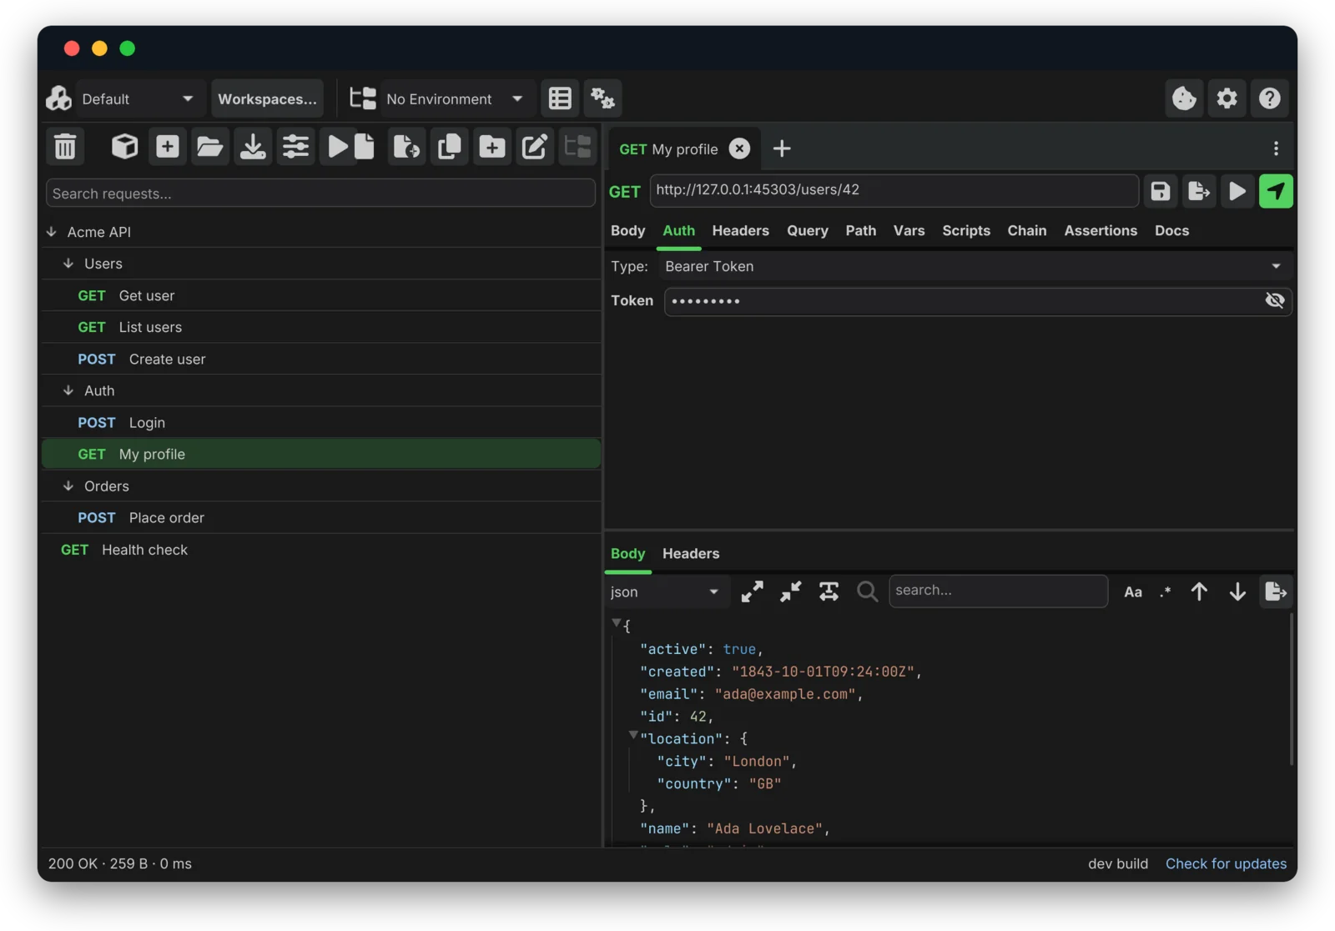This screenshot has width=1335, height=931.
Task: Click the Search requests field
Action: click(x=320, y=194)
